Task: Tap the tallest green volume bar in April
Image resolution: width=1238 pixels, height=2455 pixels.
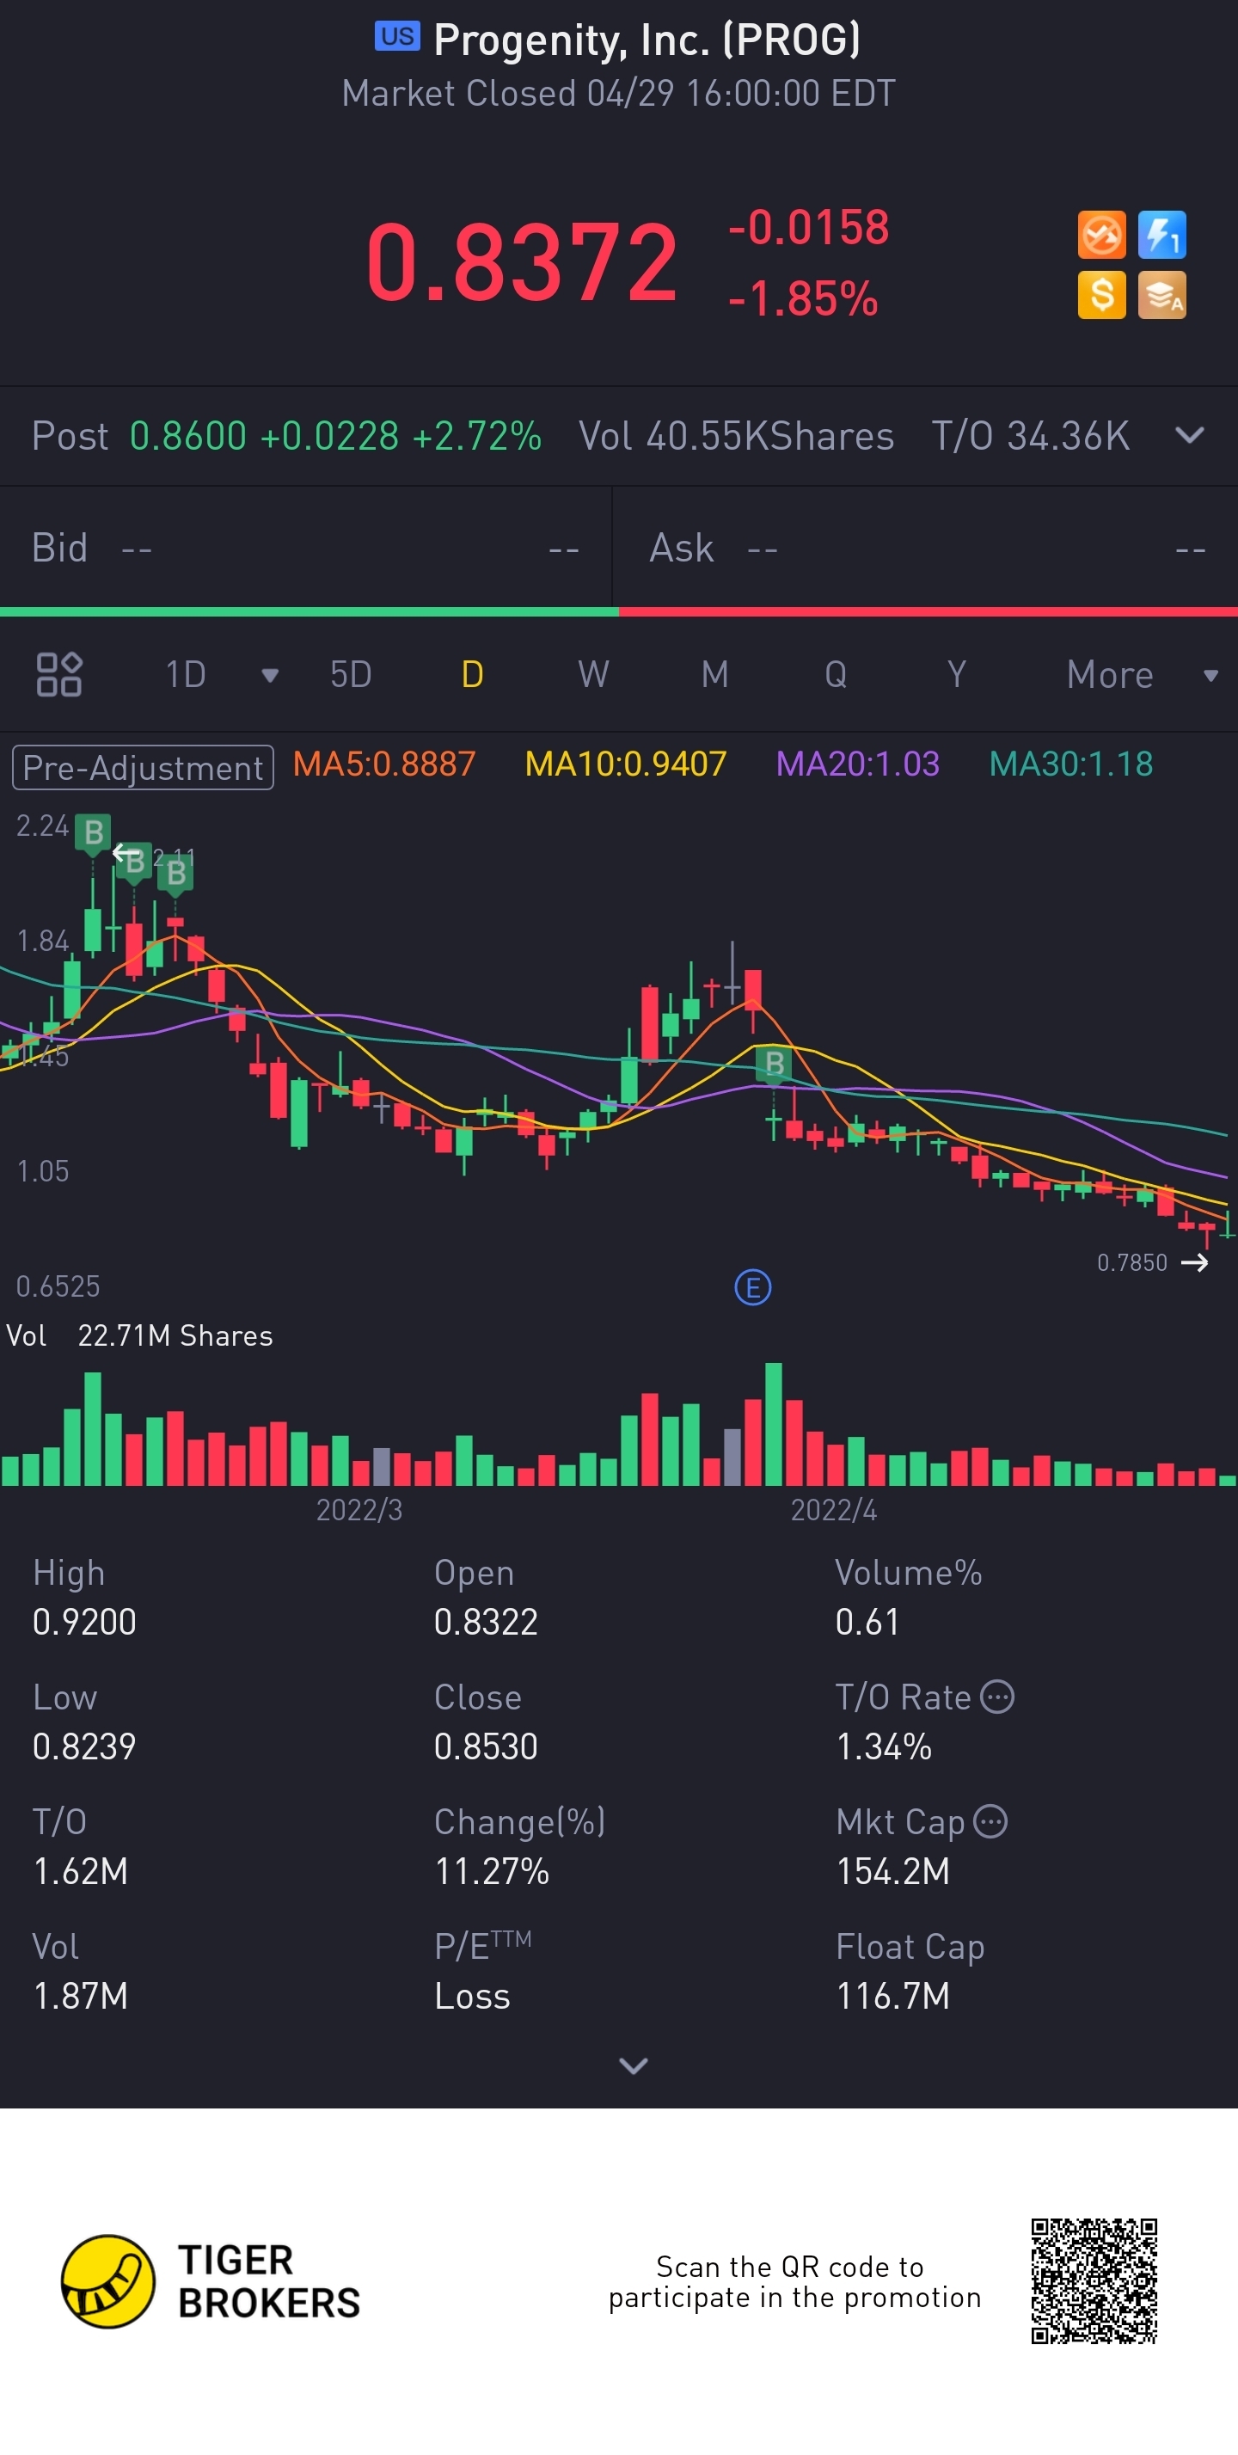Action: point(773,1424)
